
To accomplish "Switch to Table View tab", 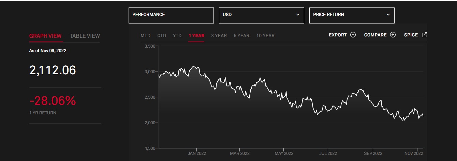I will coord(85,36).
